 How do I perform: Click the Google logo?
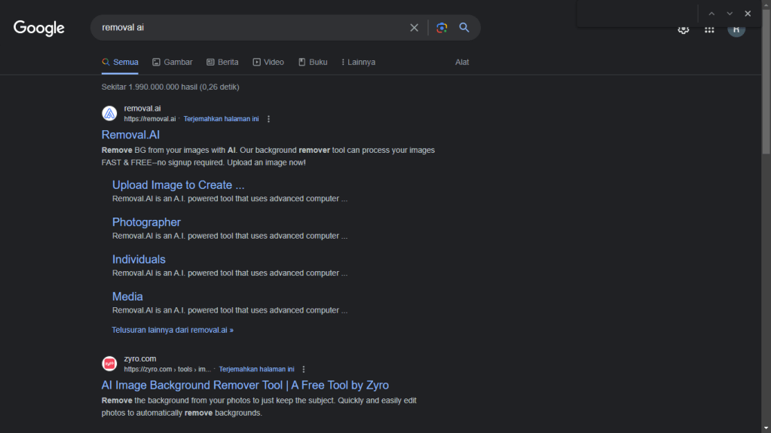(39, 29)
